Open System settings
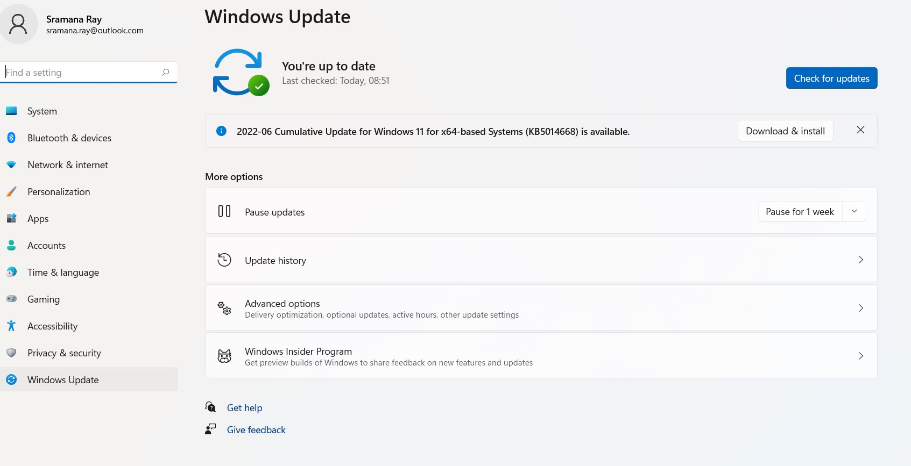This screenshot has width=911, height=466. coord(89,111)
